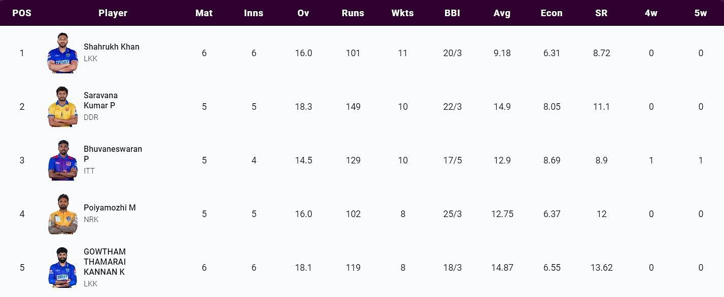Open Shahrukh Khan player name link
The height and width of the screenshot is (297, 724).
pos(112,47)
